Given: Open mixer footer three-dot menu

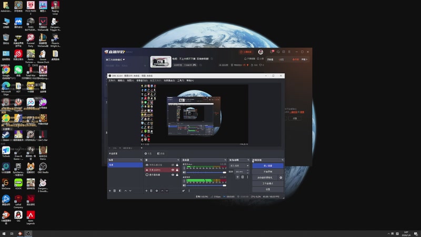Looking at the screenshot, I should coord(189,191).
